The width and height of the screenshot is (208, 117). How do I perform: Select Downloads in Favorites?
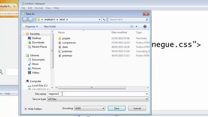(x=38, y=43)
